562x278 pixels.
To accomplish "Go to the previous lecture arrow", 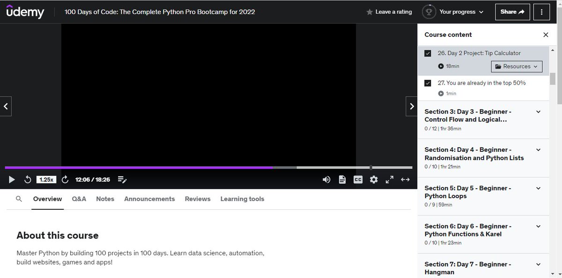I will [x=6, y=107].
